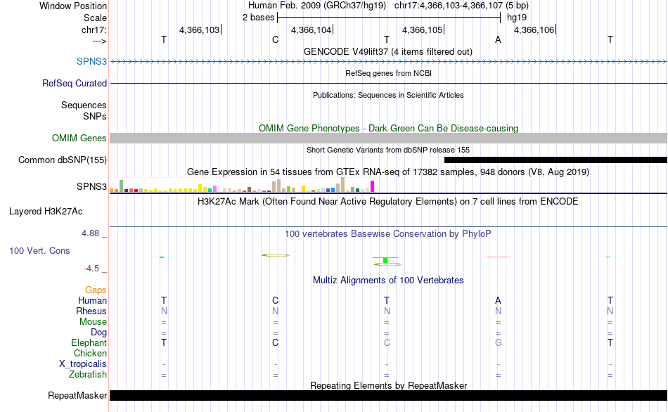Image resolution: width=668 pixels, height=412 pixels.
Task: Click base A in the chr17 sequence row
Action: [x=498, y=39]
